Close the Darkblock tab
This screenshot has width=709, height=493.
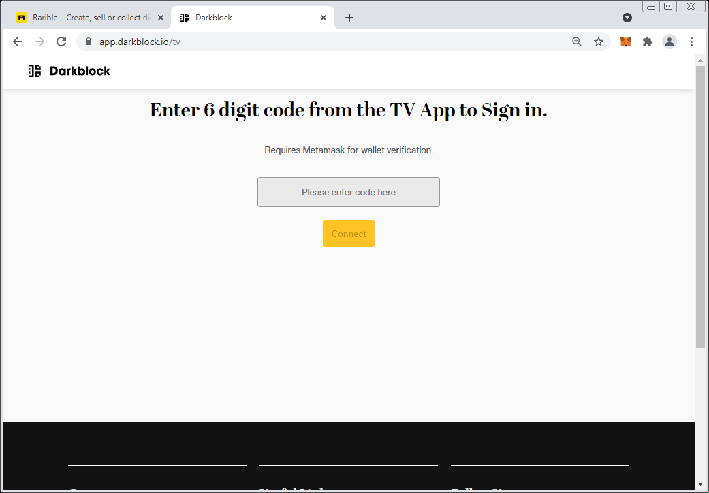(x=324, y=18)
